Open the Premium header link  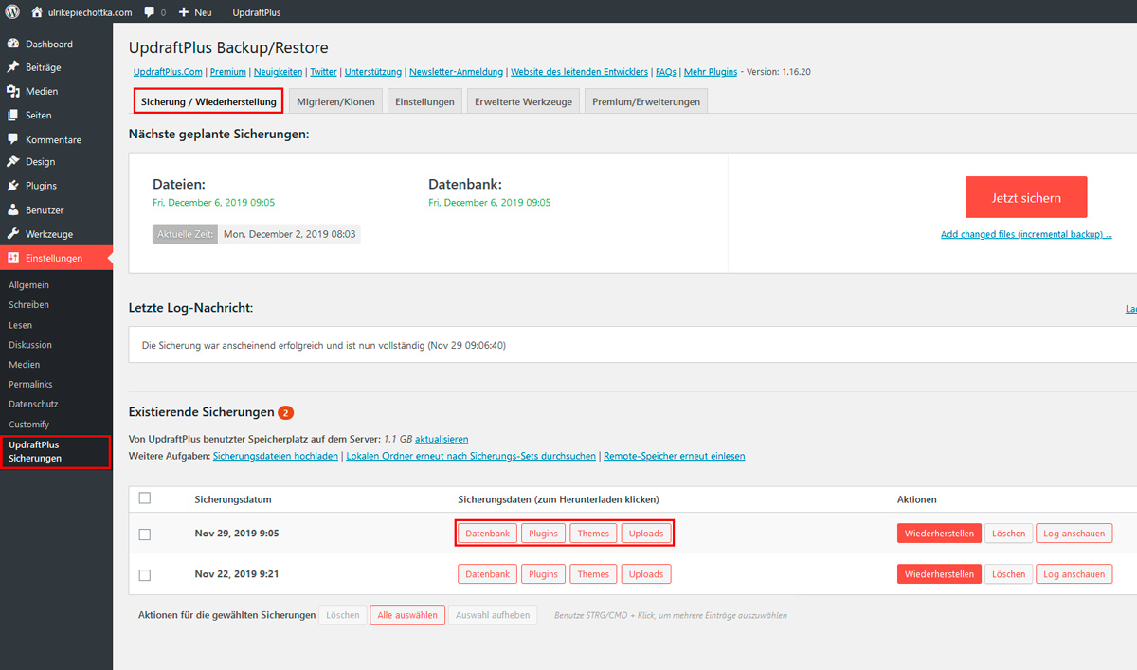point(228,72)
